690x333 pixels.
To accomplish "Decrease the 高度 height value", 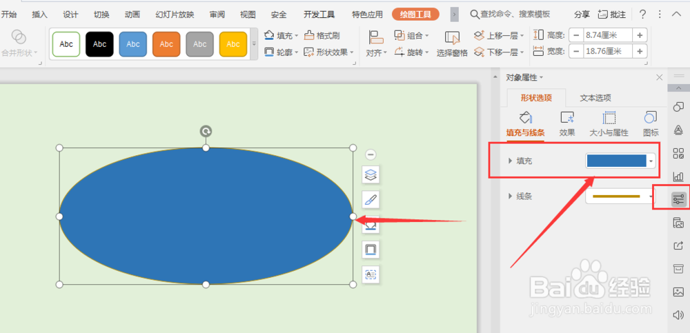I will [x=576, y=35].
